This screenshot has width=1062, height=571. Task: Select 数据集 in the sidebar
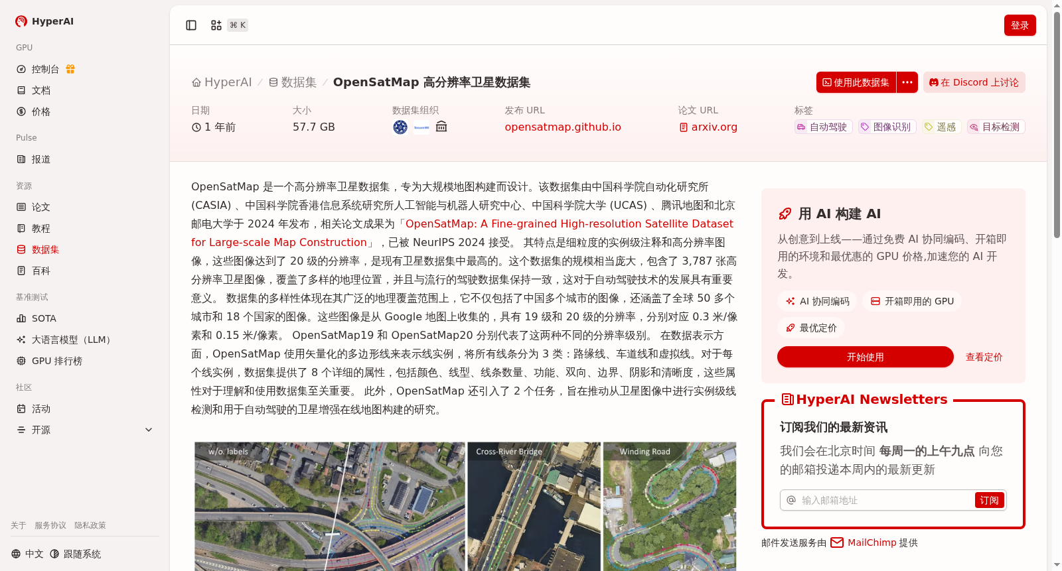coord(38,249)
